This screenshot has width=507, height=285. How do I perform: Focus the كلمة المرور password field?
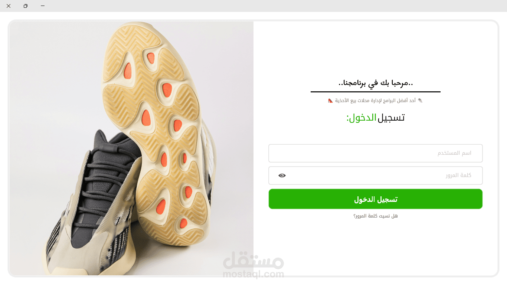pyautogui.click(x=376, y=176)
